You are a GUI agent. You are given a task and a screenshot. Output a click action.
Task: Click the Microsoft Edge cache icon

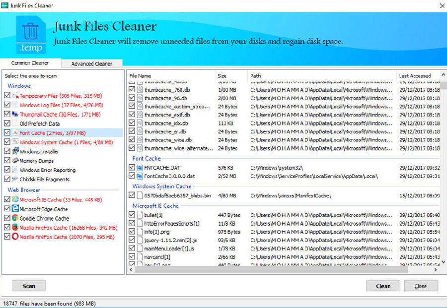pos(15,209)
